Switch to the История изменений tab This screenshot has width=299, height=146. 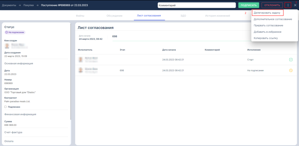(218, 16)
